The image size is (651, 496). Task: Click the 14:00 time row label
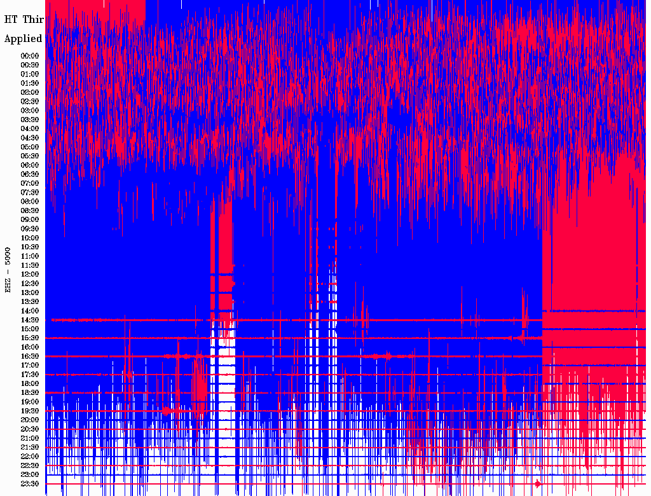[x=30, y=311]
